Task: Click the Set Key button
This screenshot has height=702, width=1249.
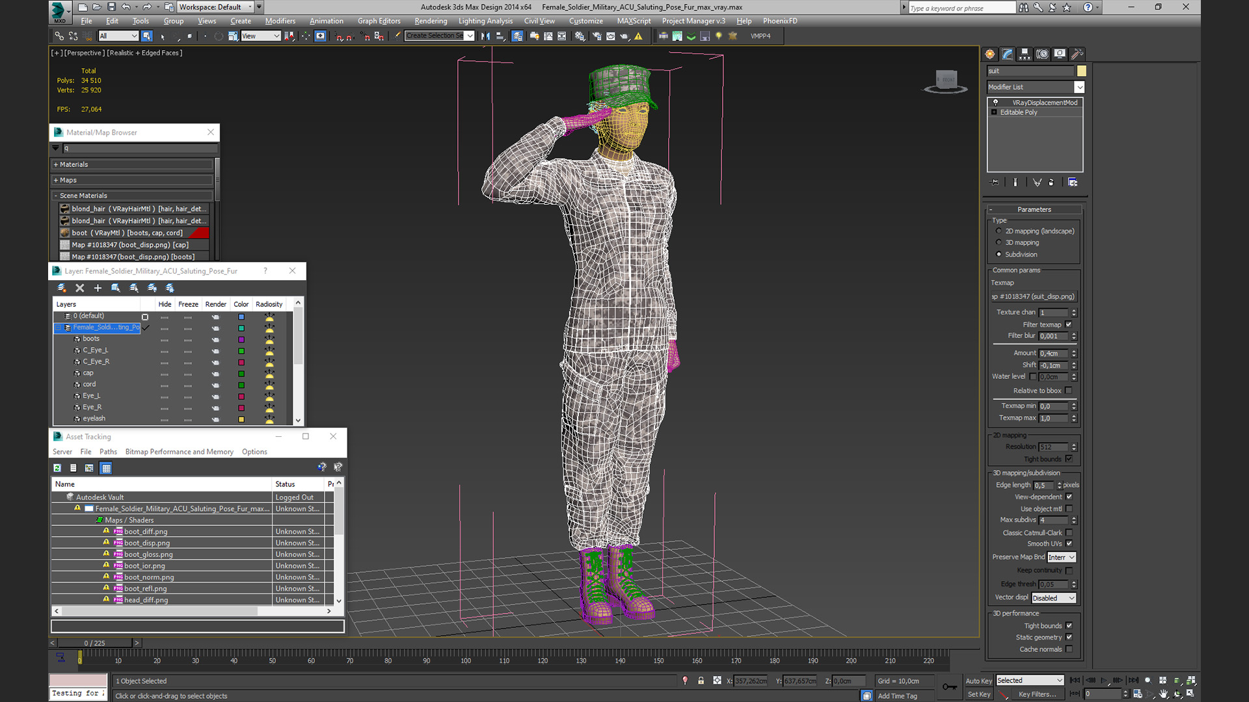Action: (x=978, y=694)
